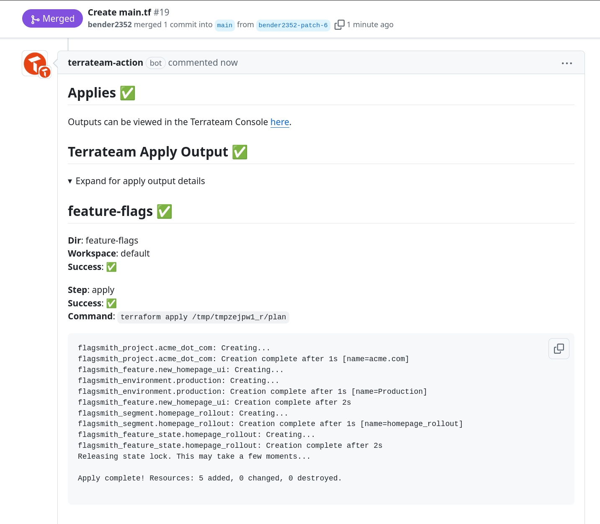Select 'Releasing state lock' output line
This screenshot has width=600, height=524.
click(x=194, y=456)
